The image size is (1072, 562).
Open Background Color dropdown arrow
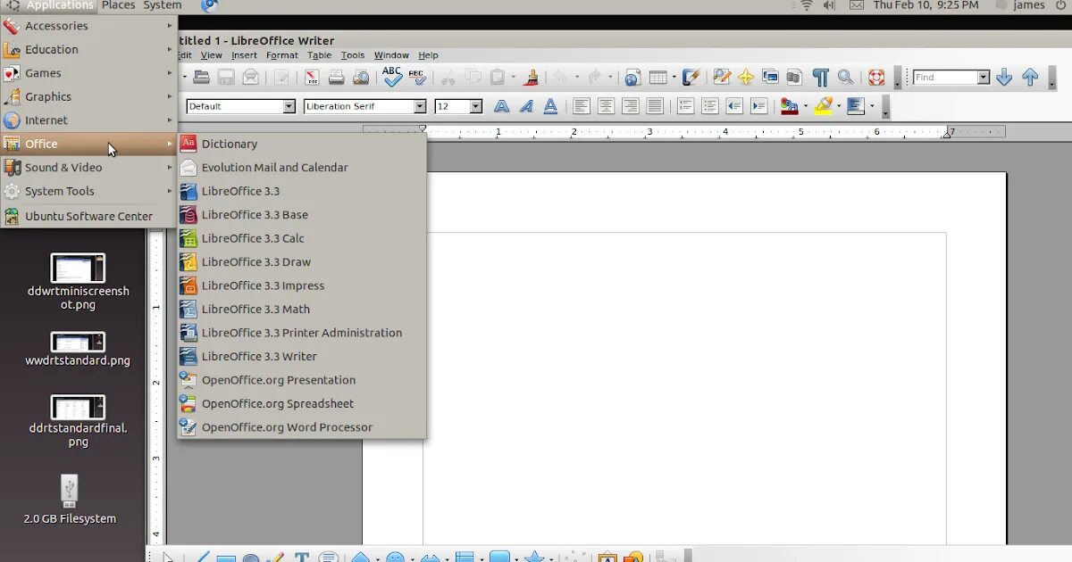click(x=872, y=106)
